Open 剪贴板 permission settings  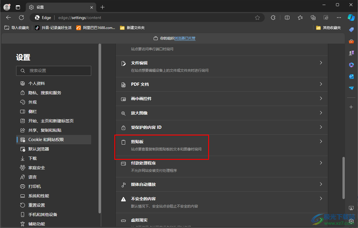click(x=222, y=145)
